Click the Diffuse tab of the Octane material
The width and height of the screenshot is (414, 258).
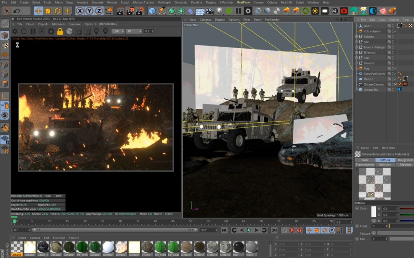click(385, 160)
